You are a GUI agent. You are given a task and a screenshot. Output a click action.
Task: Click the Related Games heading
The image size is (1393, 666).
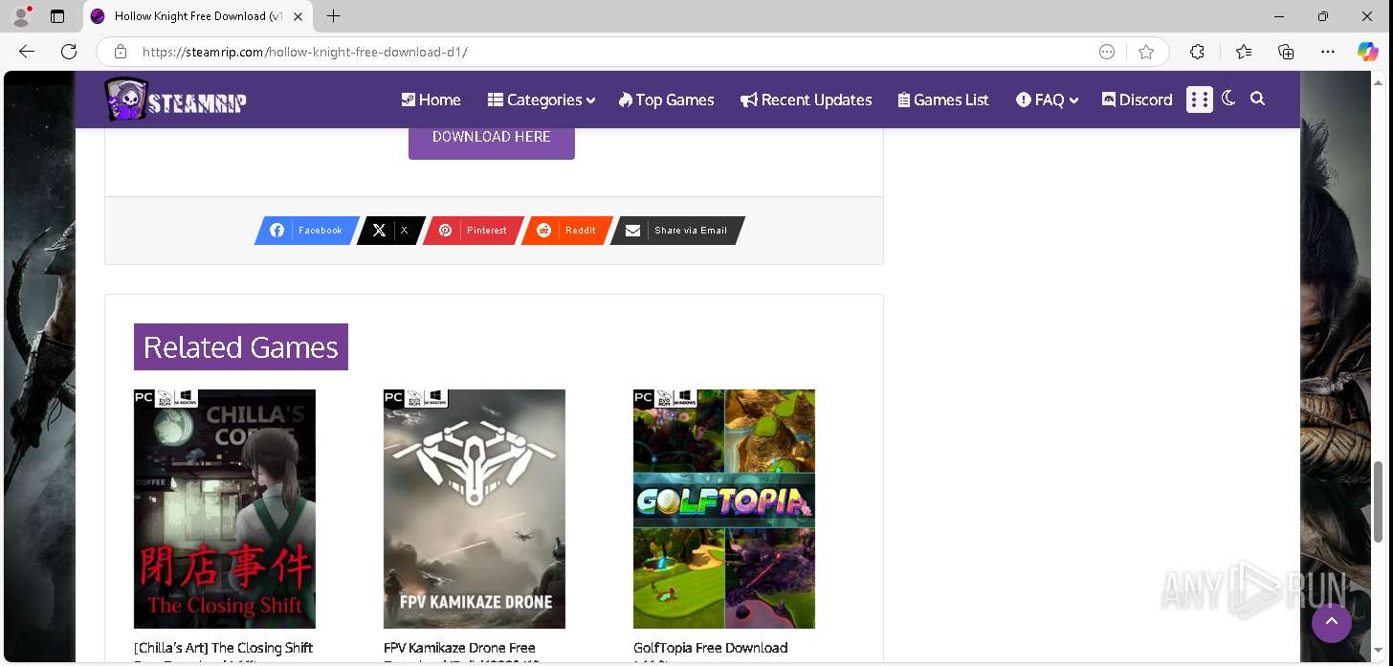pos(241,346)
